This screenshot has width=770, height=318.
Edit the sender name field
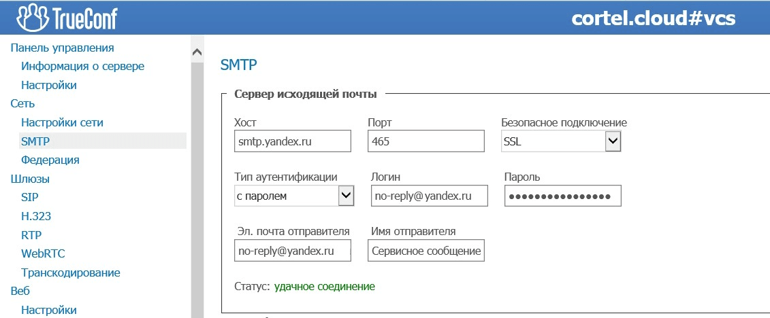click(x=426, y=251)
